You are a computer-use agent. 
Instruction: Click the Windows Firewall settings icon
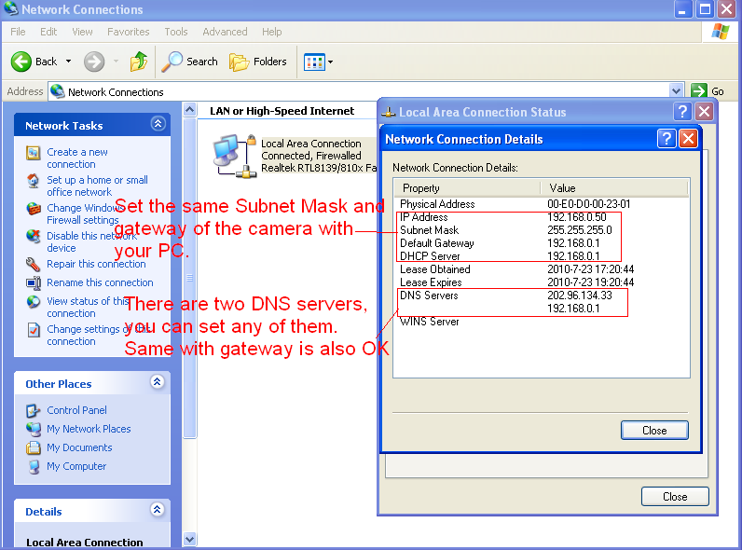[34, 208]
